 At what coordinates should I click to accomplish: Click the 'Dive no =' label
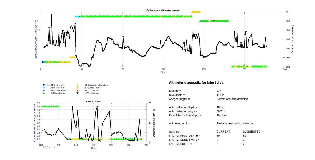pyautogui.click(x=175, y=91)
